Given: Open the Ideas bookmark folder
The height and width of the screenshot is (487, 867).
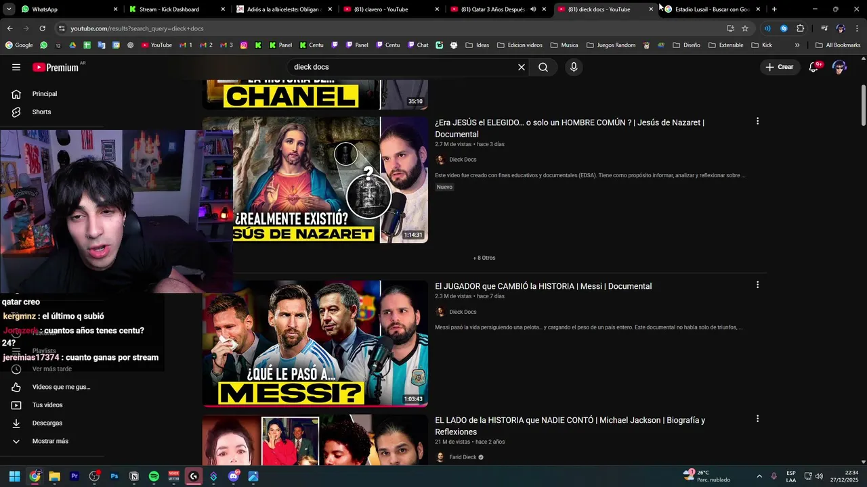Looking at the screenshot, I should click(477, 45).
